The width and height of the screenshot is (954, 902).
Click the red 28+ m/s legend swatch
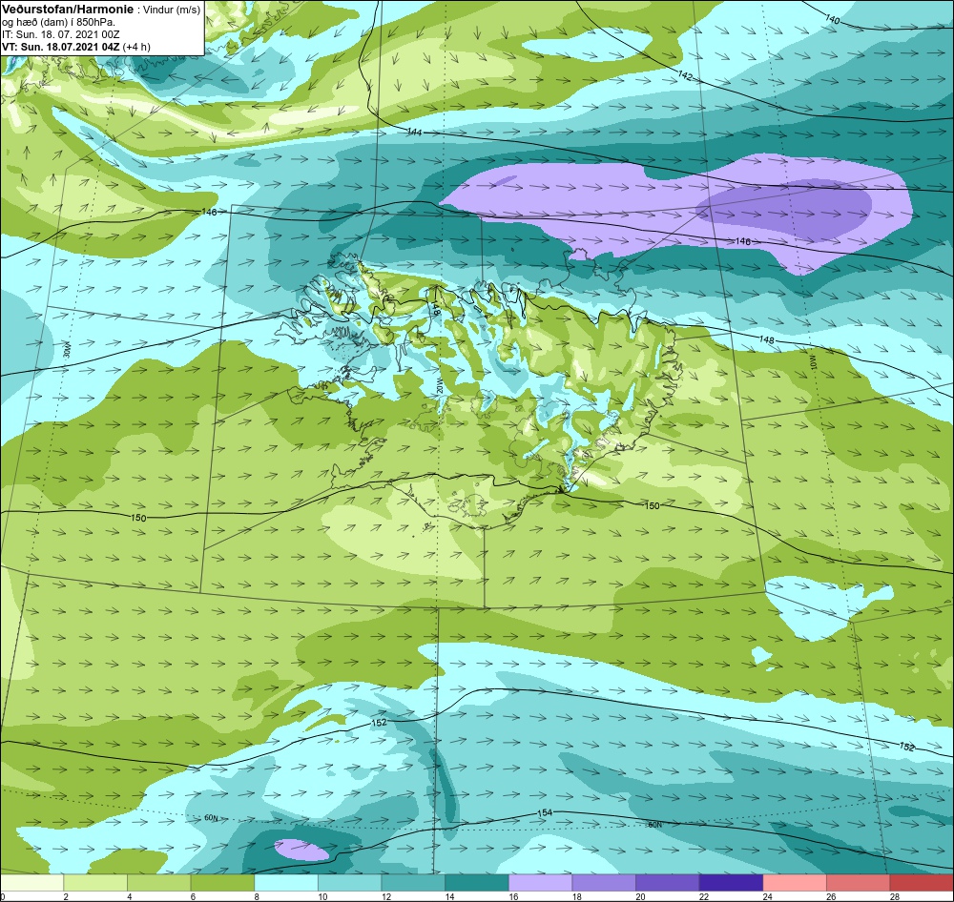922,883
